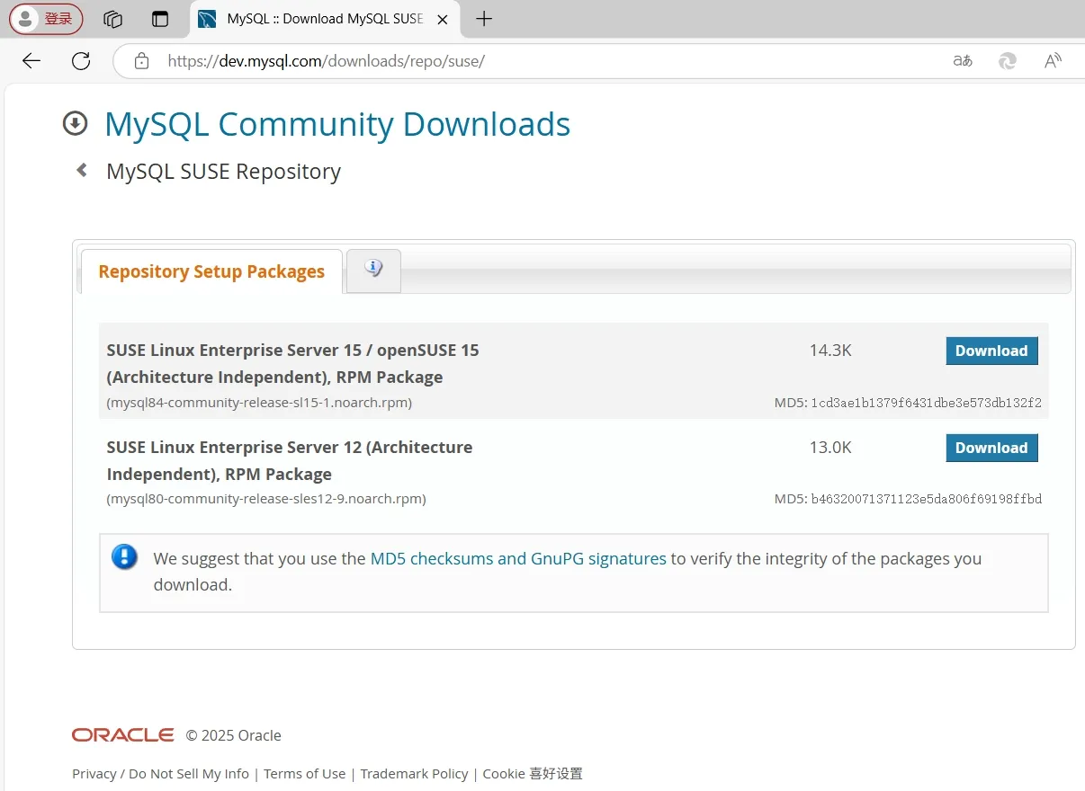1085x791 pixels.
Task: Click the MD5 value b46320071371123e5da806f69198ffbd
Action: pyautogui.click(x=926, y=498)
